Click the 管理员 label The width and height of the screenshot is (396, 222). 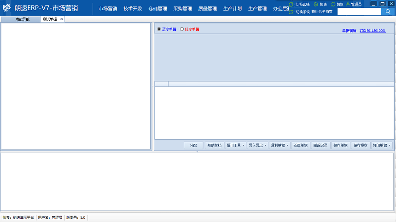pos(356,5)
